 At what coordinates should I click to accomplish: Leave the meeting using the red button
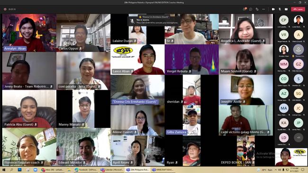point(298,9)
